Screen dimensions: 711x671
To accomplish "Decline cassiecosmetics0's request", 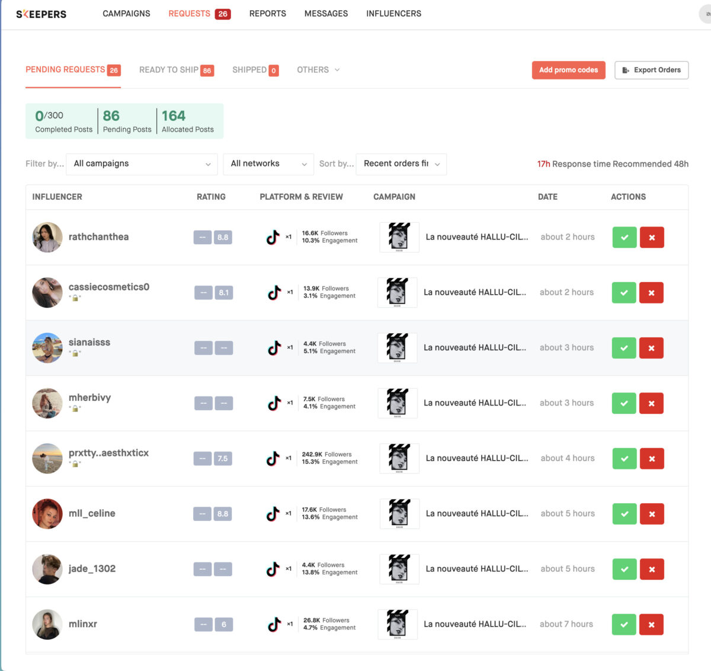I will [651, 292].
